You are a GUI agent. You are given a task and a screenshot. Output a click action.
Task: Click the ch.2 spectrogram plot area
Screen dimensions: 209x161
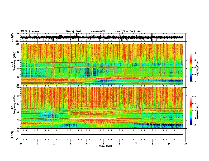102,108
